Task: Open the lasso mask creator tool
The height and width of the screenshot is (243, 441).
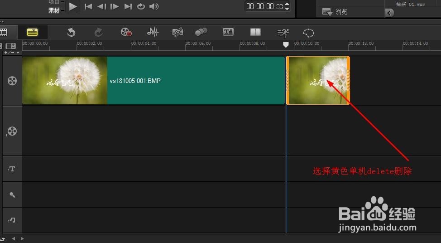Action: pos(308,33)
